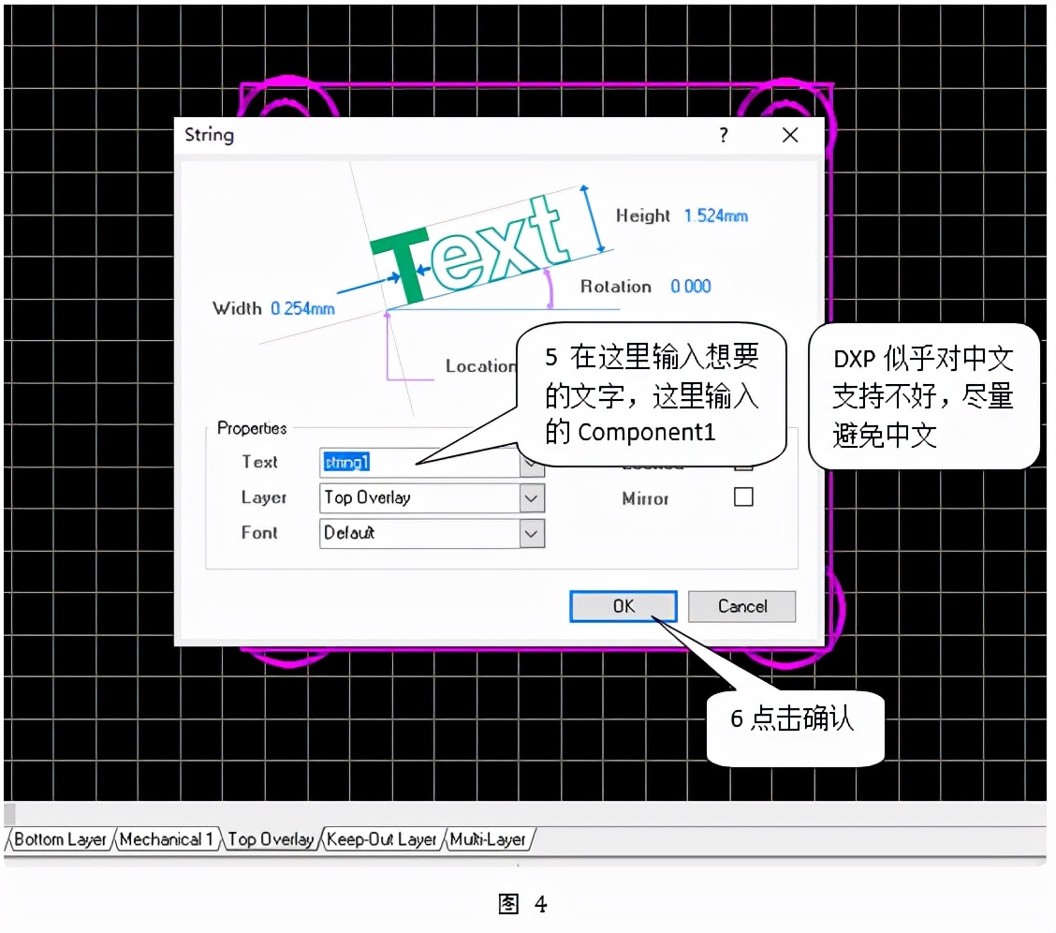Viewport: 1056px width, 933px height.
Task: Edit the Height value 1.524mm
Action: 718,215
